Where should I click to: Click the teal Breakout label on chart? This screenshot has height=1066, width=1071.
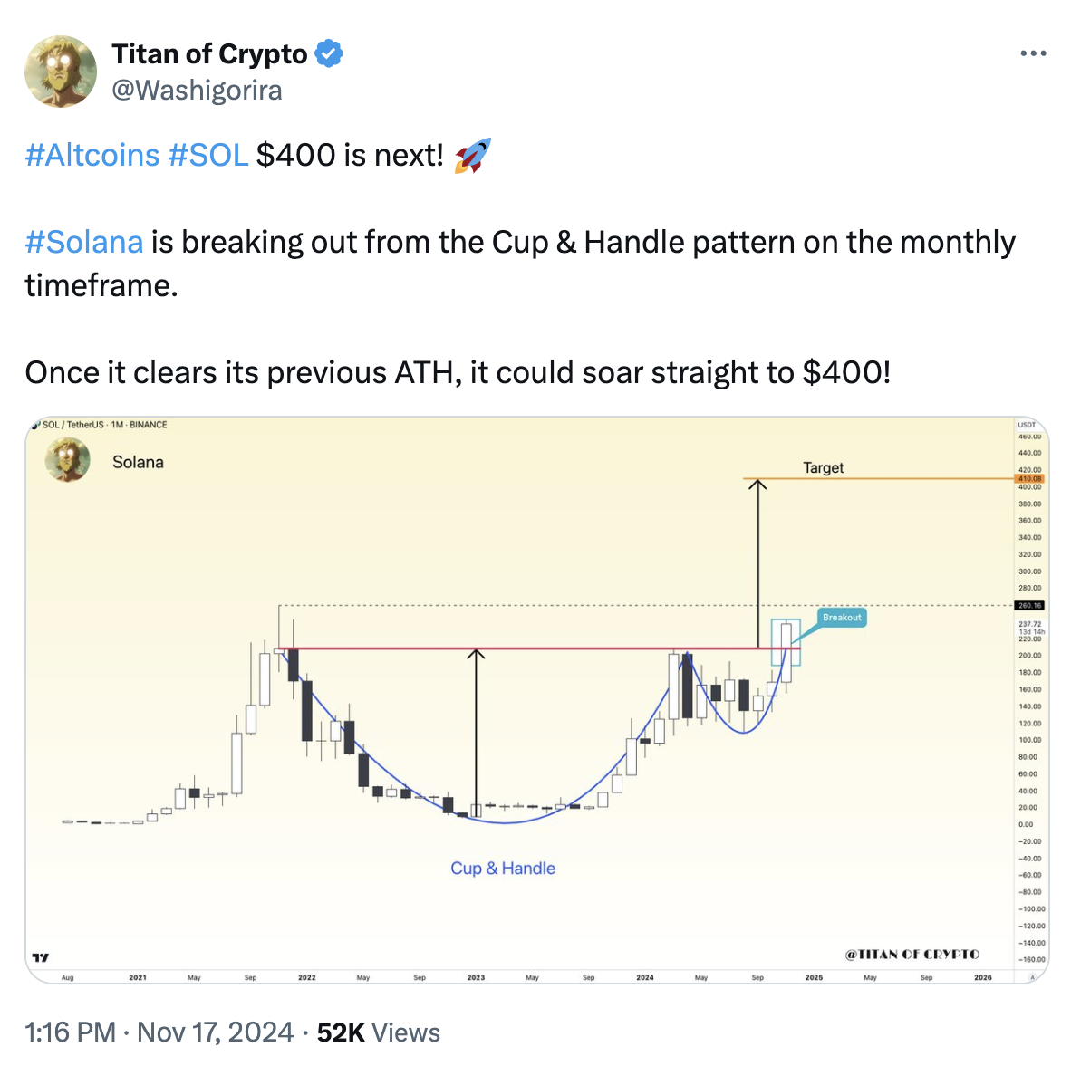pos(842,618)
